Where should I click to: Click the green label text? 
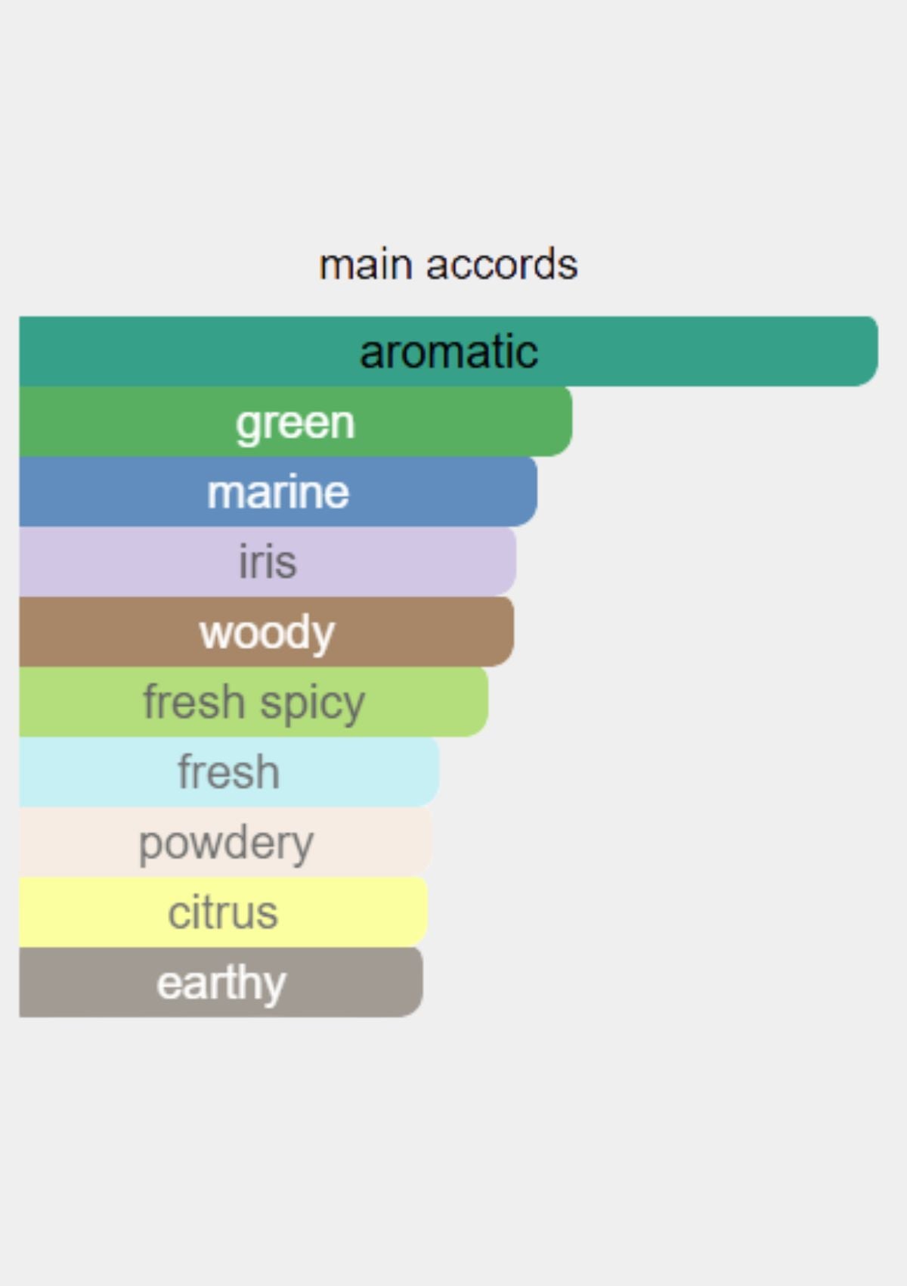pyautogui.click(x=296, y=424)
